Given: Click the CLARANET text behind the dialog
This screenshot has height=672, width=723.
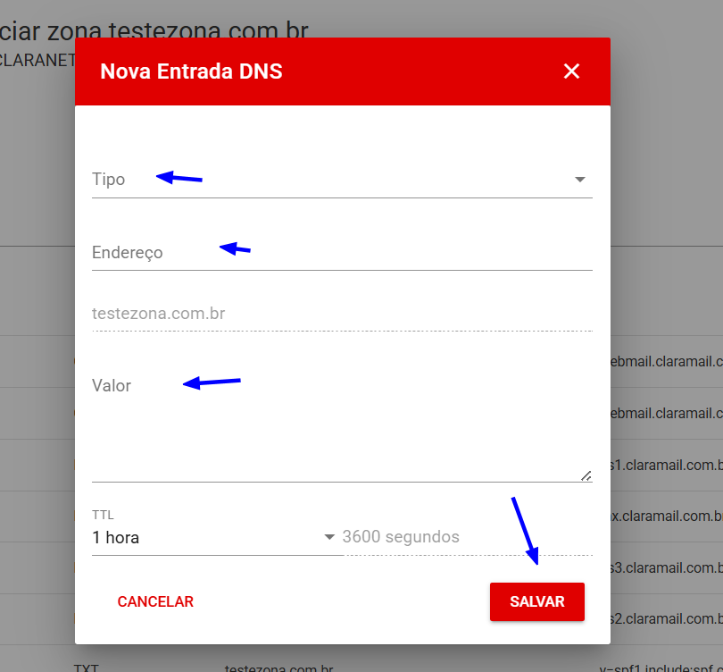Looking at the screenshot, I should point(37,61).
